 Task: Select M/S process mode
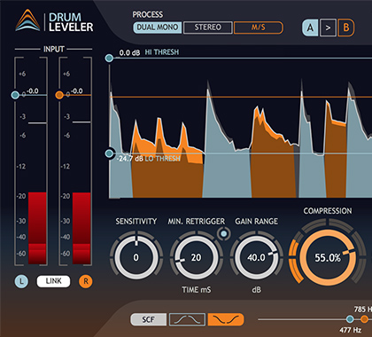point(259,27)
